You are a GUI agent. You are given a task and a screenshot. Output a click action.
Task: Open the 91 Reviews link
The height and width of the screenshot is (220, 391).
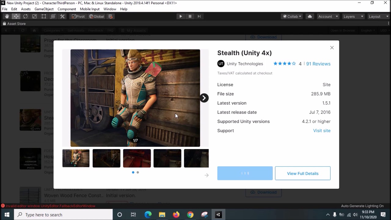point(318,64)
